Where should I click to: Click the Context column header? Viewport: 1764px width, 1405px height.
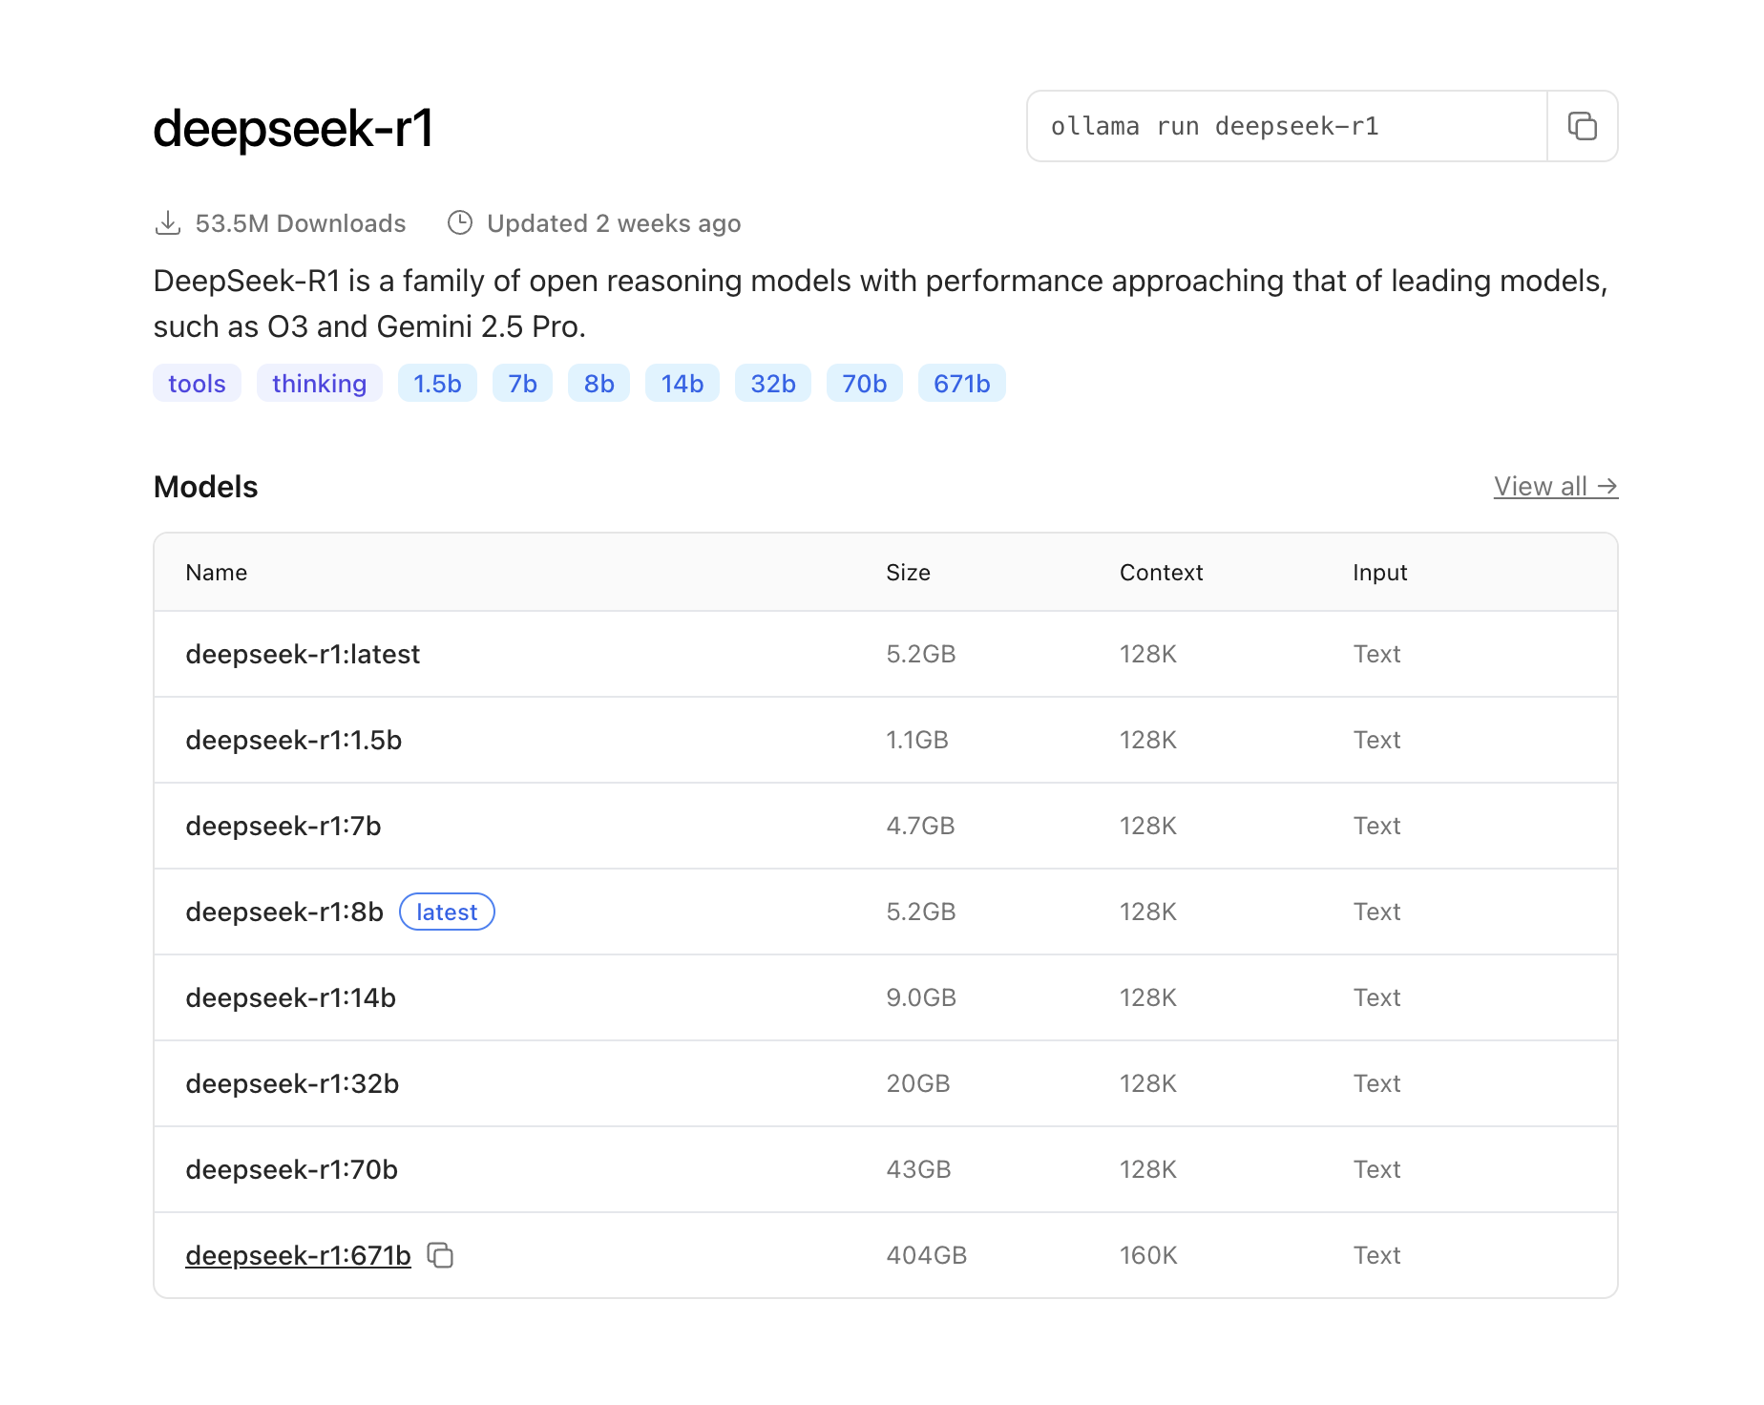coord(1161,572)
